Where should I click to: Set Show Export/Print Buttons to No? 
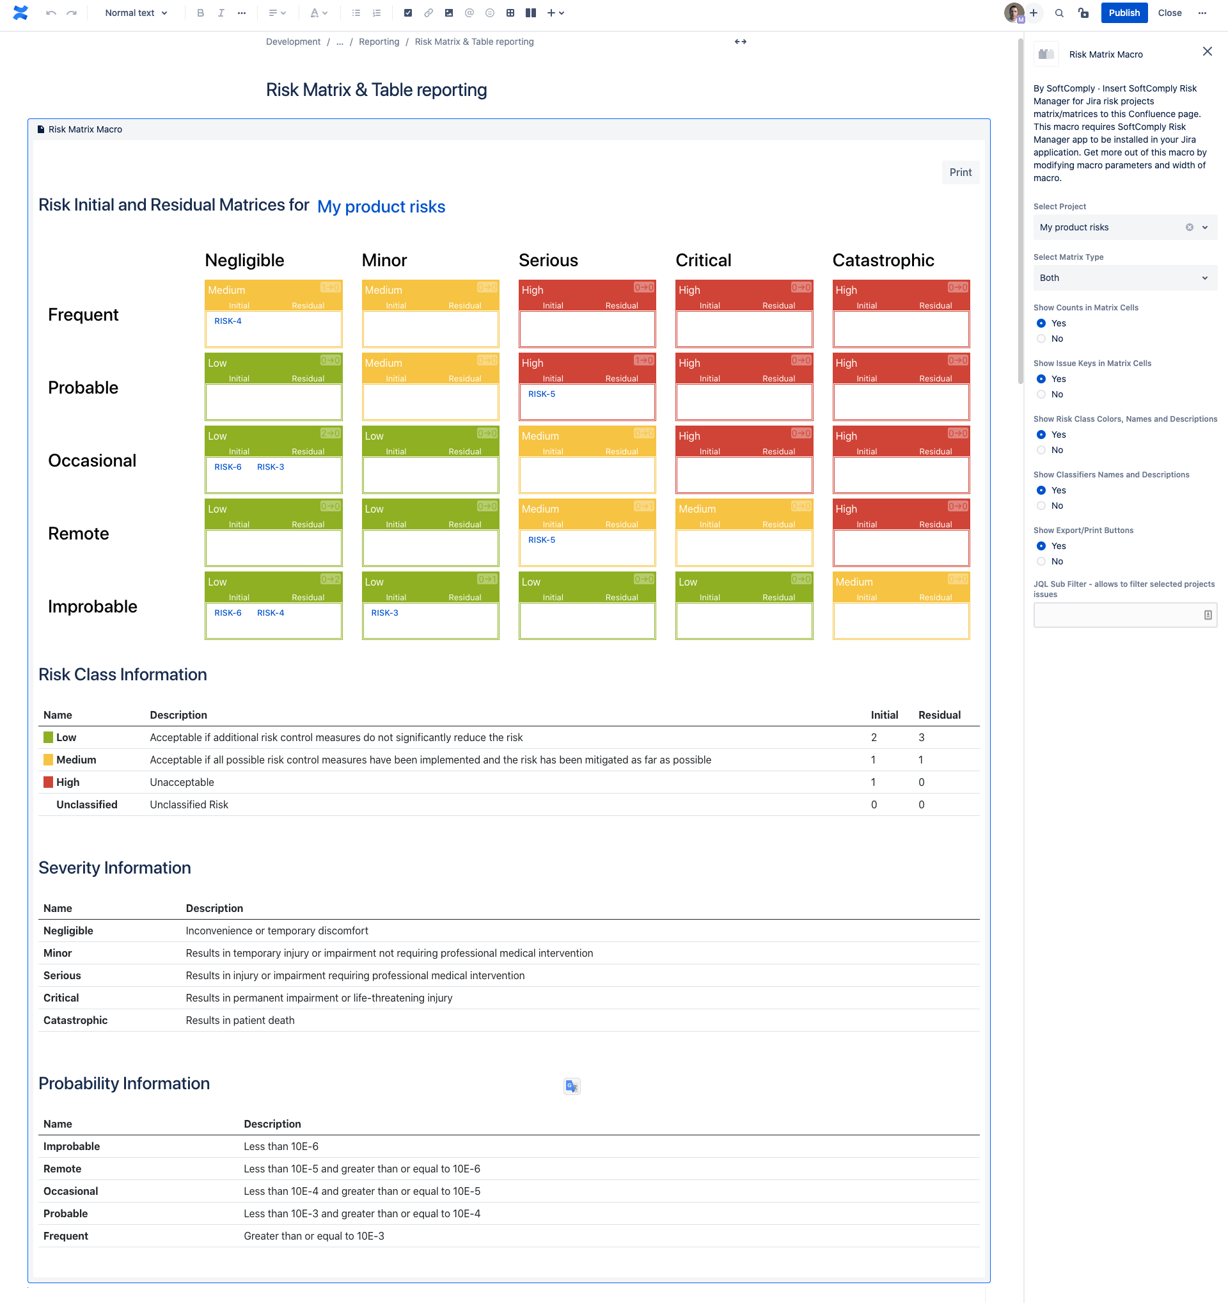1041,562
